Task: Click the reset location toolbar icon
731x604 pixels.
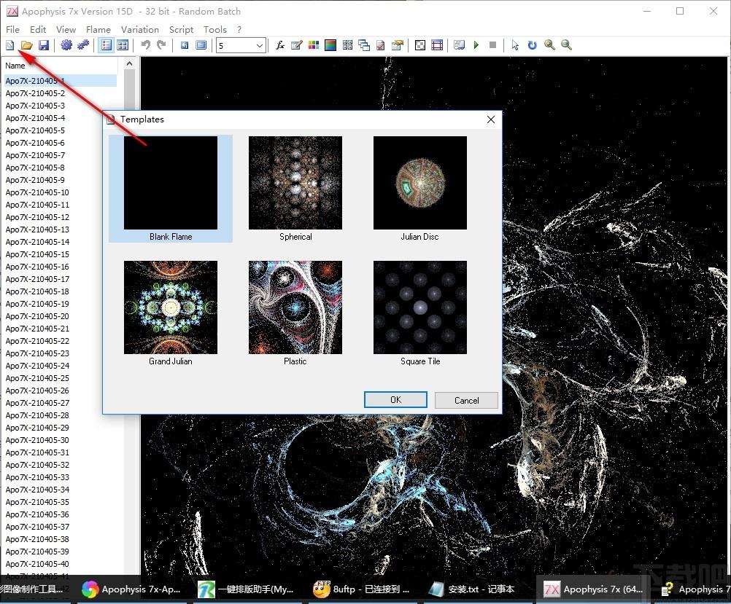Action: click(185, 45)
